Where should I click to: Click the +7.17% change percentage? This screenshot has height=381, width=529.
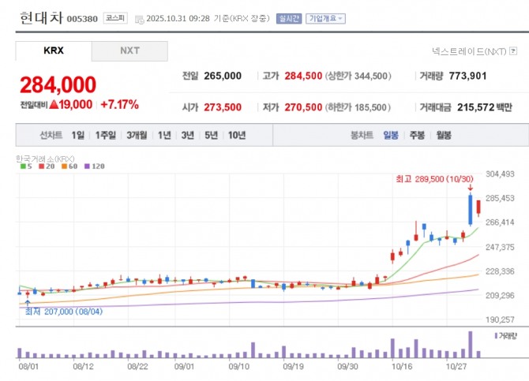point(119,105)
